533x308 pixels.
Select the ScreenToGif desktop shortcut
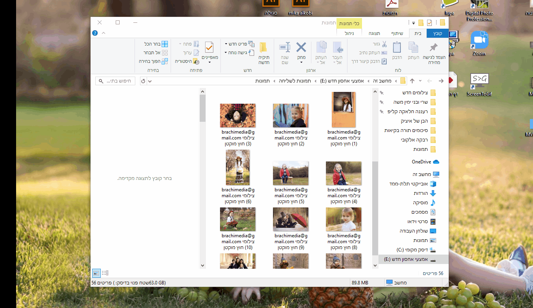pyautogui.click(x=479, y=85)
